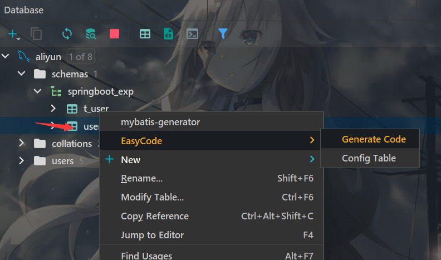
Task: Expand the t_user table node
Action: [x=53, y=109]
